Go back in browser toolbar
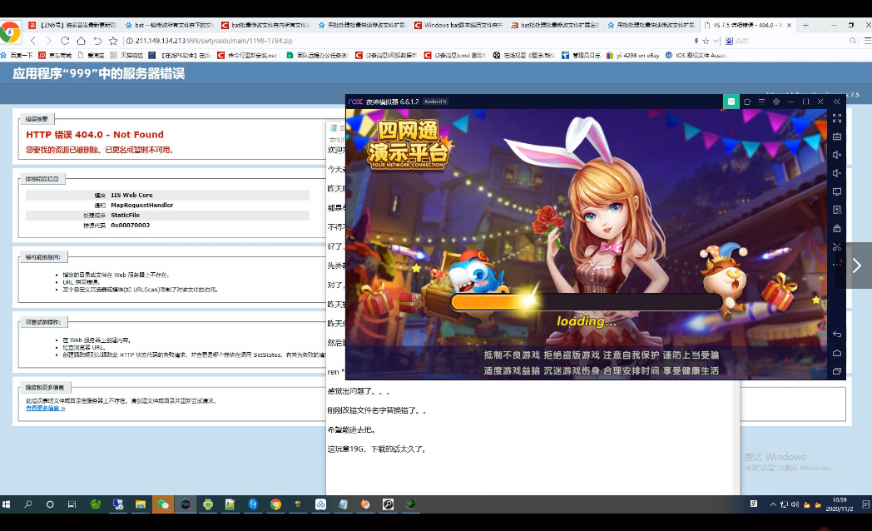872x531 pixels. 32,41
